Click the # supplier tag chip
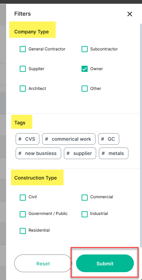This screenshot has height=280, width=142. pos(80,153)
